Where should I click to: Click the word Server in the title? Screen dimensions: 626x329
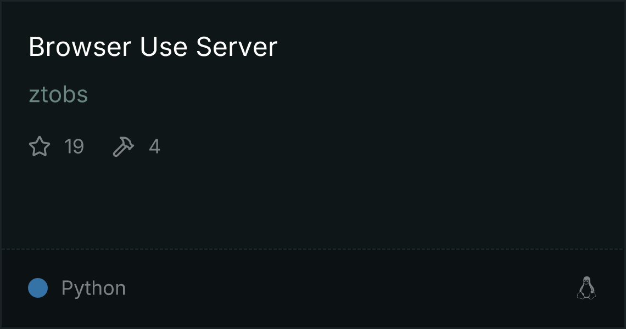[x=237, y=47]
